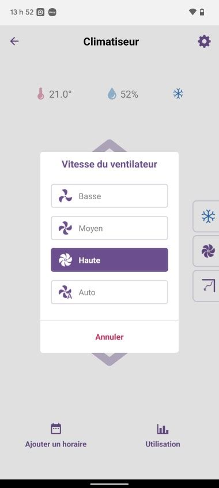Tap the bar chart icon above Utilisation
219x488 pixels.
(163, 429)
